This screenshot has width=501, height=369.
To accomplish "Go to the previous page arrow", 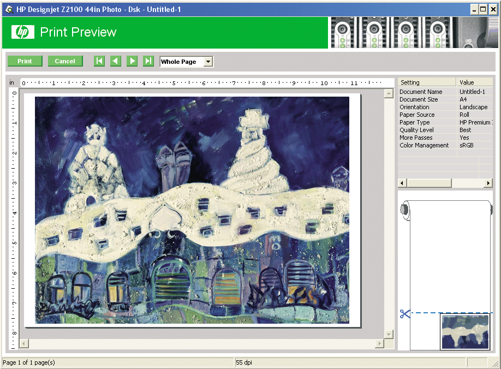I will coord(116,61).
